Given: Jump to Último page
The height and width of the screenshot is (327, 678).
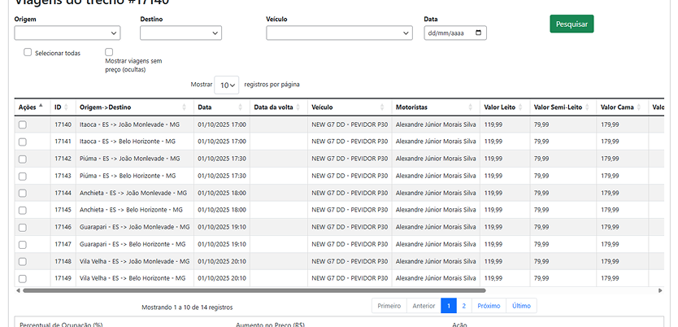Looking at the screenshot, I should click(521, 306).
